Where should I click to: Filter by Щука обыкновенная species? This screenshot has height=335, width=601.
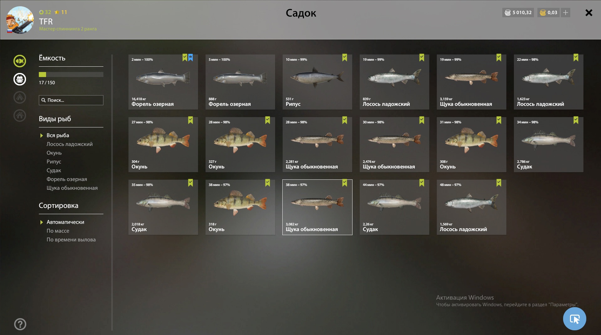[x=72, y=188]
